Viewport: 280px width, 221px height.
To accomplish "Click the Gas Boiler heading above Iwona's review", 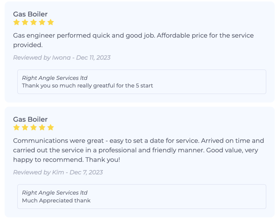I will pos(30,14).
